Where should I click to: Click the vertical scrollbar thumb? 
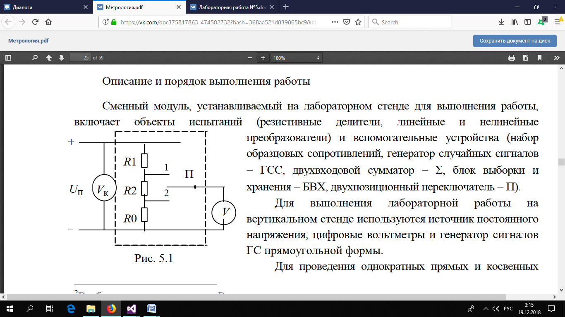[x=561, y=162]
